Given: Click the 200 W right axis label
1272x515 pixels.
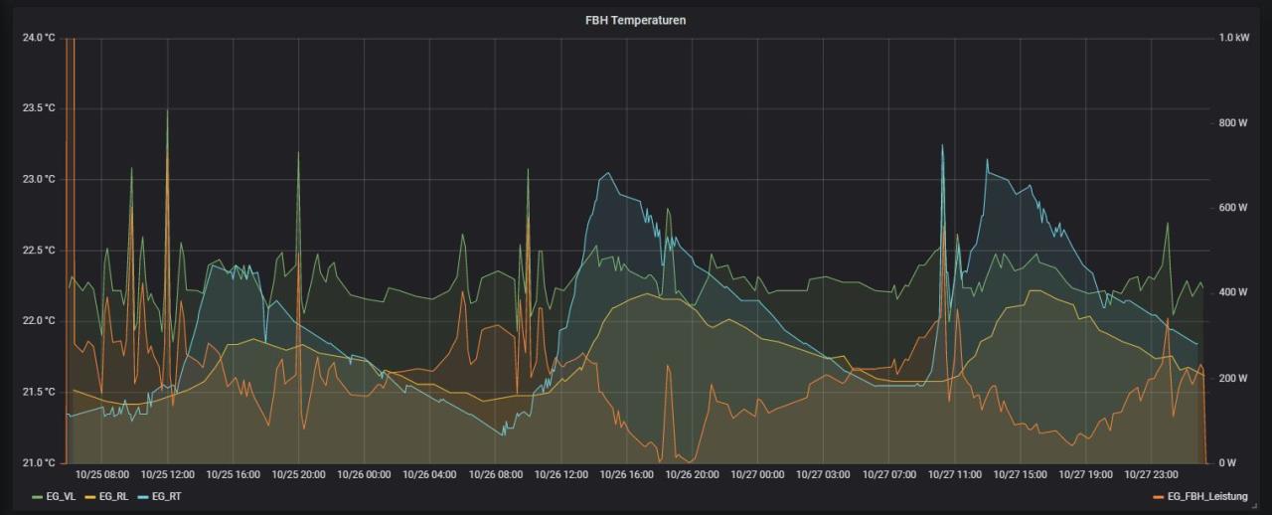Looking at the screenshot, I should pos(1233,378).
